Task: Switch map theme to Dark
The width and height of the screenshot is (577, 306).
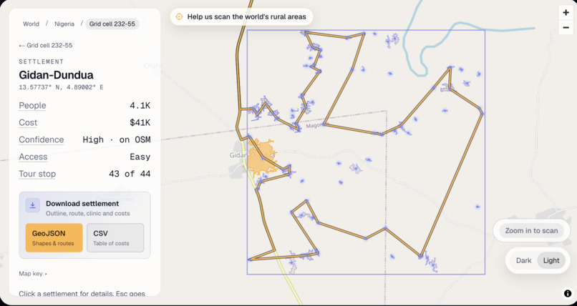Action: (x=523, y=260)
